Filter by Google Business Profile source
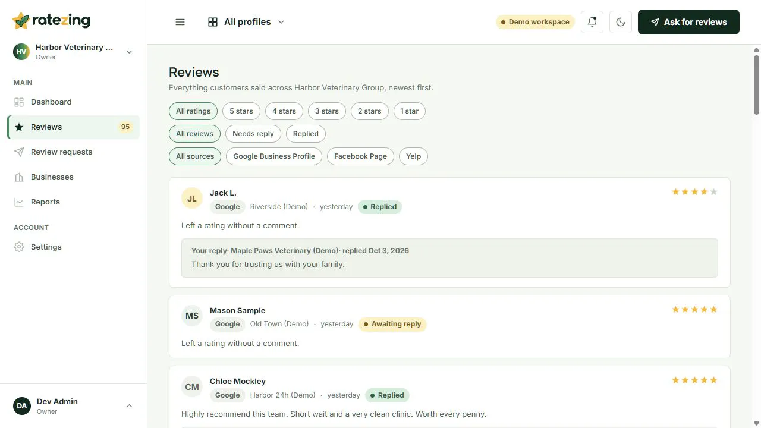 (274, 156)
